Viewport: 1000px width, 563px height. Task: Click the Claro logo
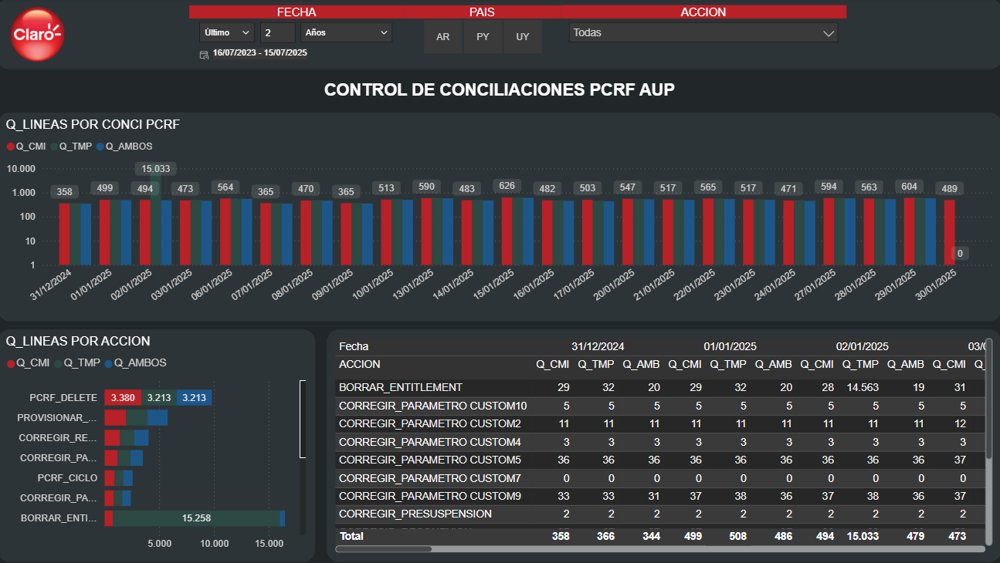[37, 35]
